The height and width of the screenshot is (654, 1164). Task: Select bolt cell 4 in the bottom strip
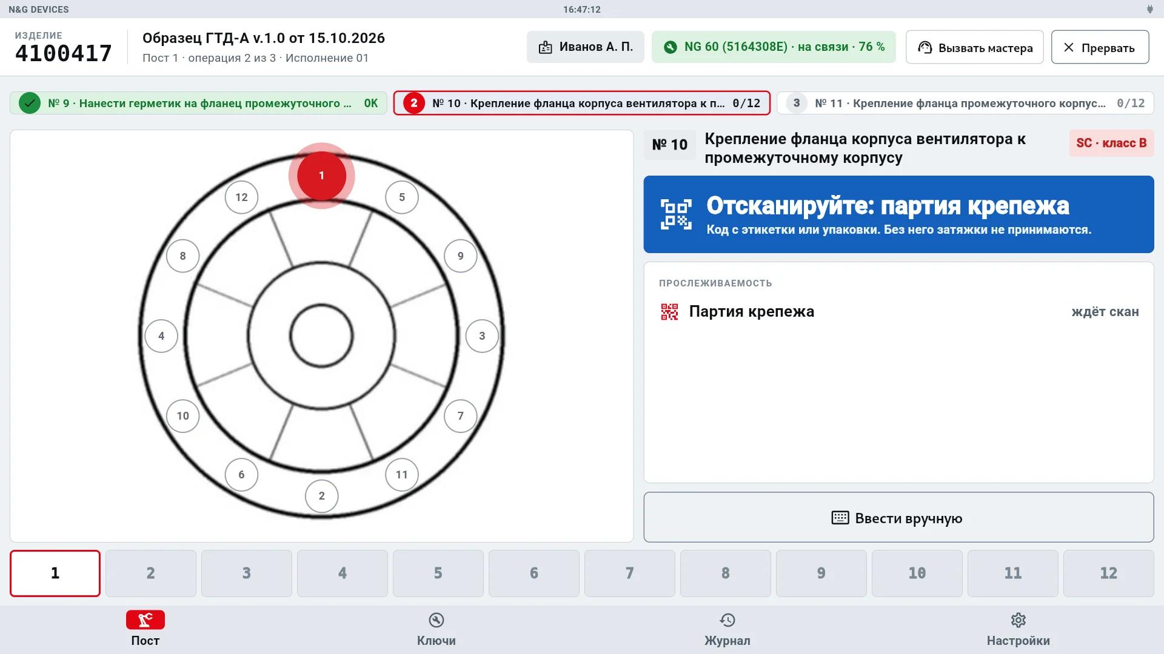343,573
